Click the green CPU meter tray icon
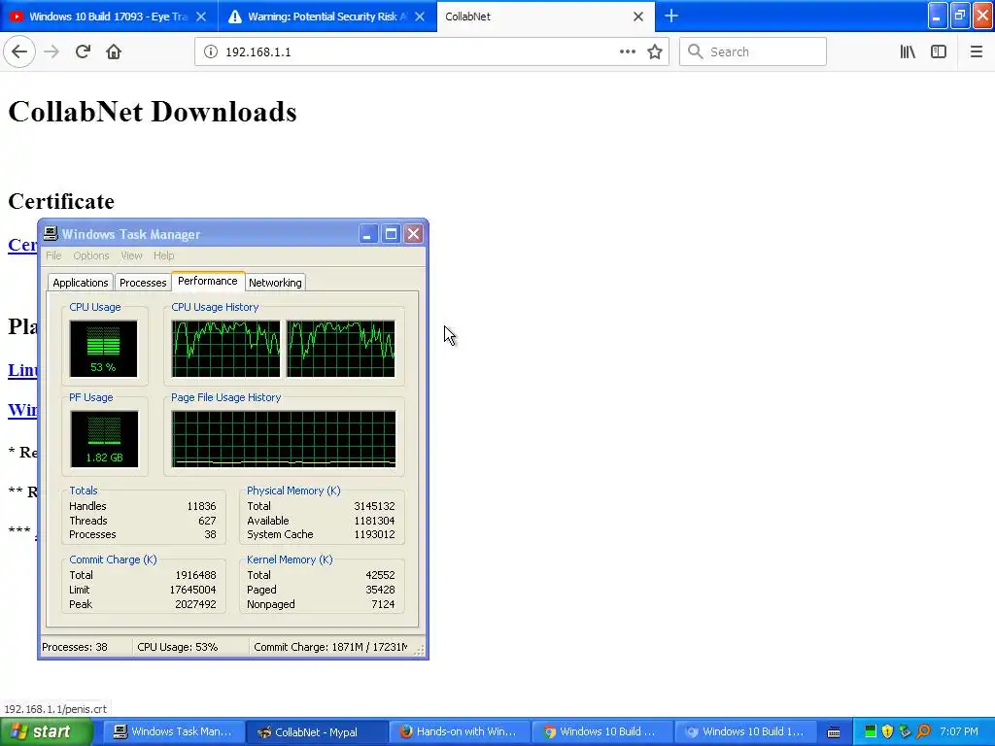This screenshot has height=746, width=995. pyautogui.click(x=871, y=732)
